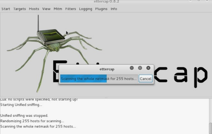Select 'Starting Unified sniffing...' log line
The image size is (212, 134).
click(x=21, y=105)
